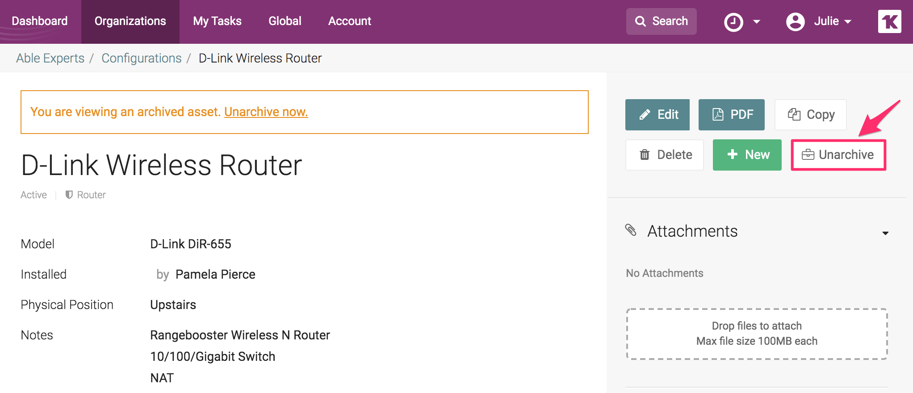Open the Dashboard tab

[40, 21]
